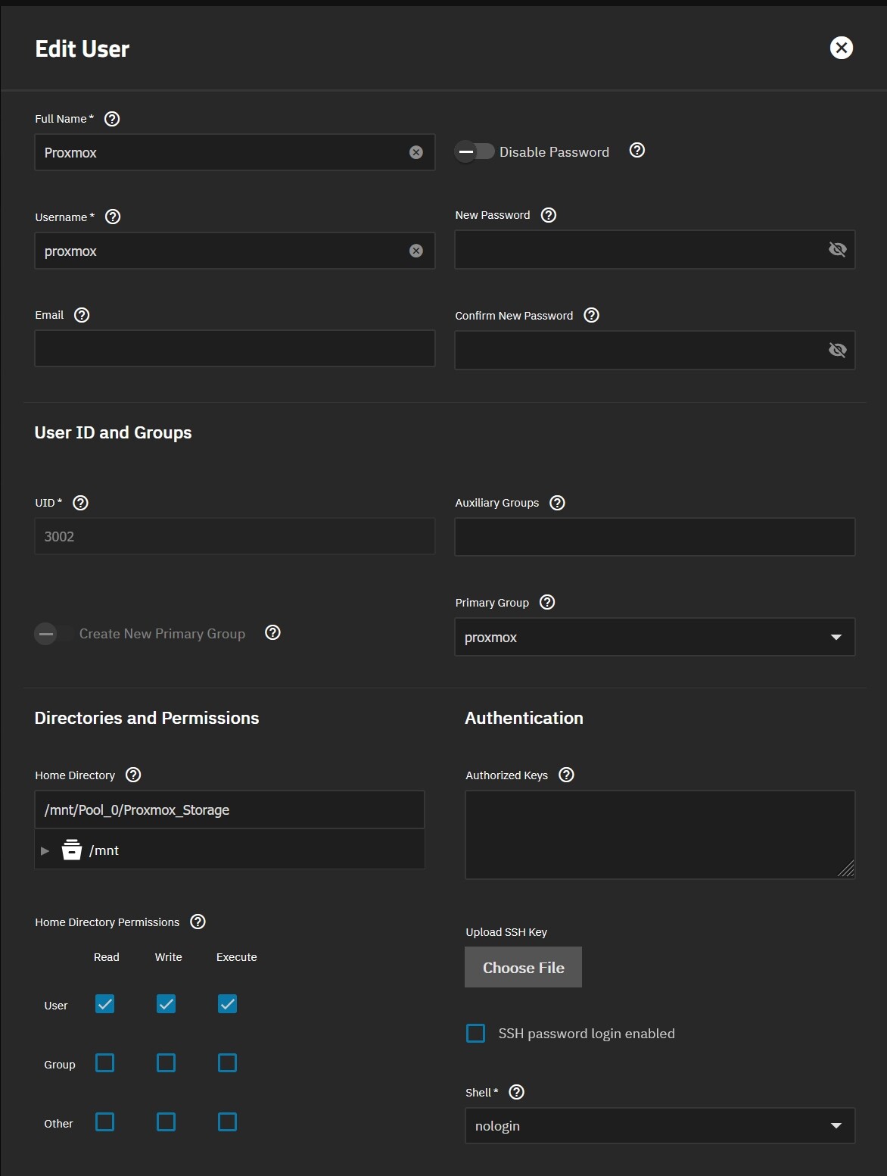Clear the Full Name field with X icon
Screen dimensions: 887x1176
click(x=416, y=152)
